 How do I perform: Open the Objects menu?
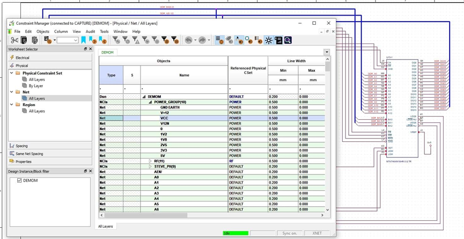point(43,31)
